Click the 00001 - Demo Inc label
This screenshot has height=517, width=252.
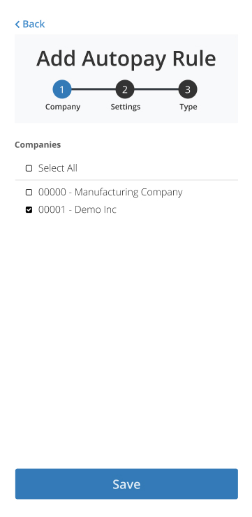77,210
